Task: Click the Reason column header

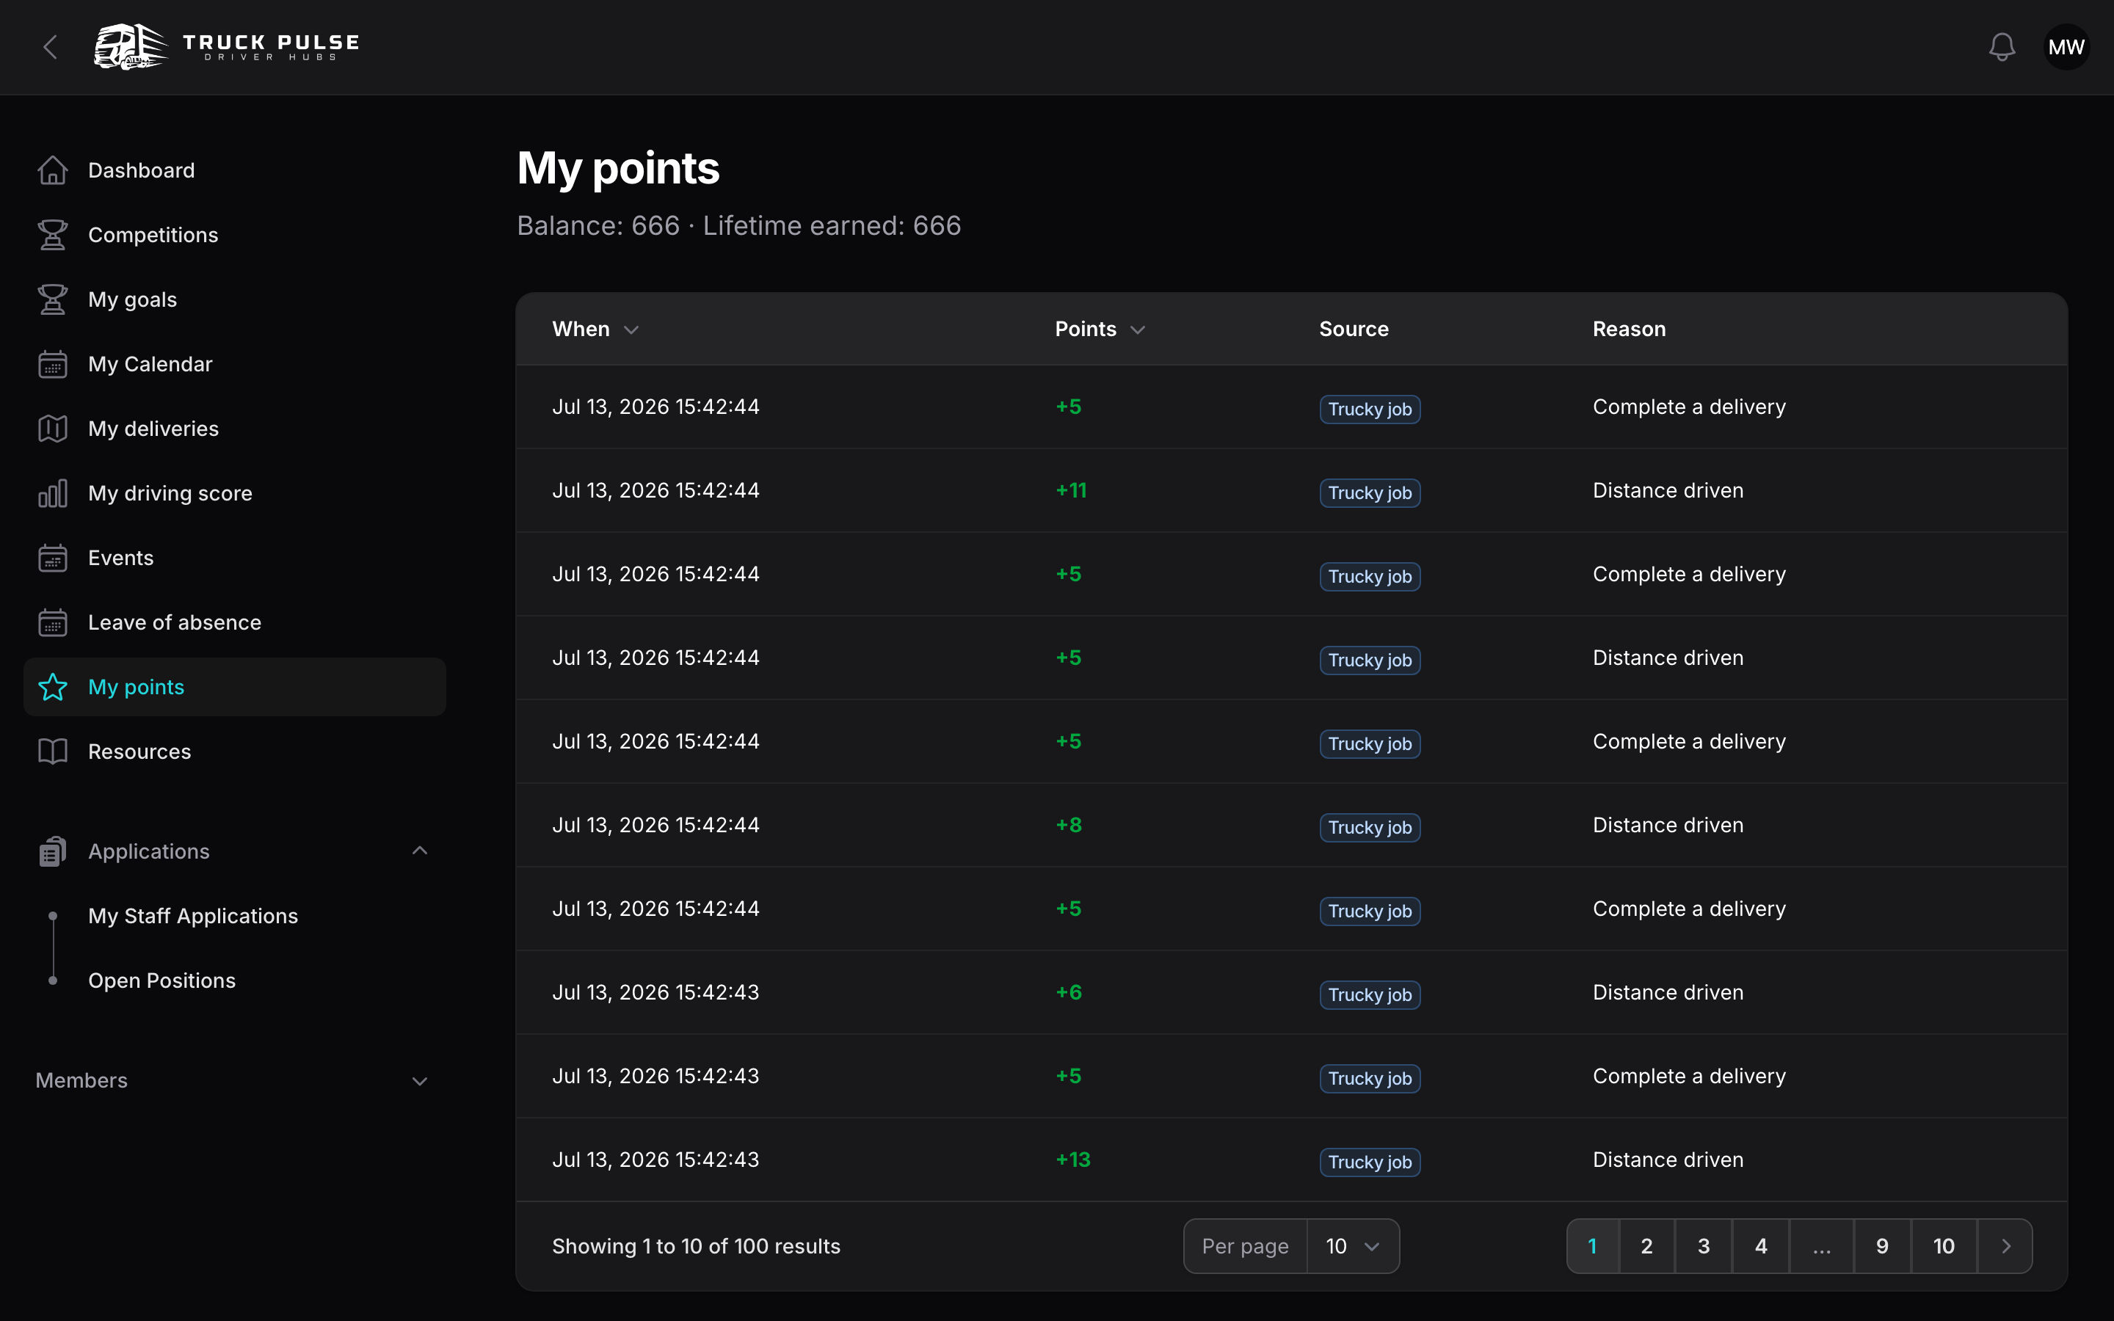Action: click(x=1628, y=330)
